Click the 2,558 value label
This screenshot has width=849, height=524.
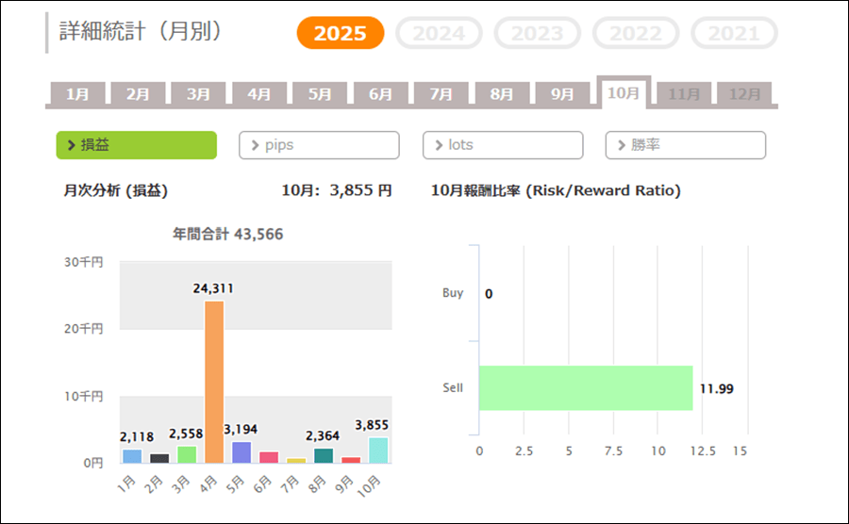click(x=186, y=434)
